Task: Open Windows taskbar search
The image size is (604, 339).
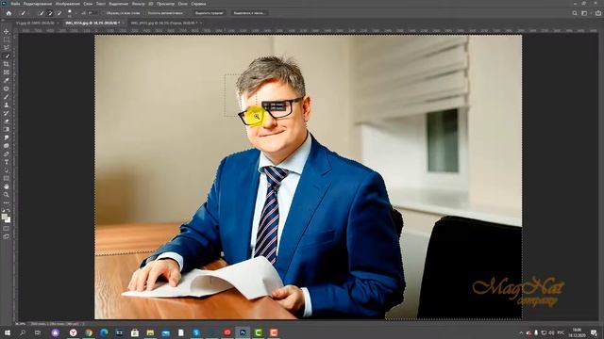Action: coord(23,332)
